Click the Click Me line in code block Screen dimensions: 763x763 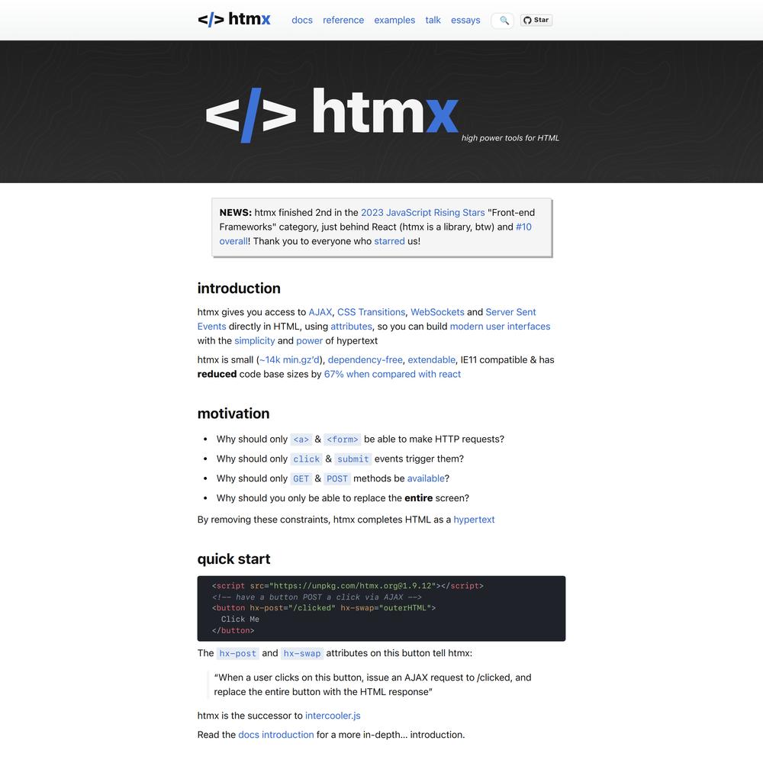[240, 620]
